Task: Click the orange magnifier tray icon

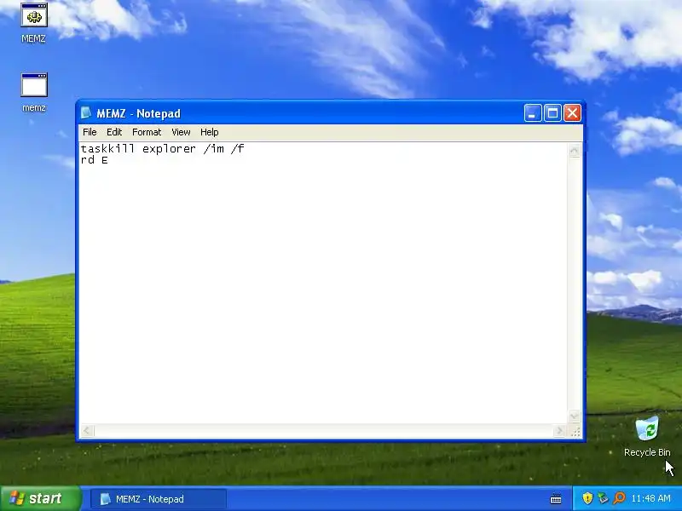Action: pos(619,498)
